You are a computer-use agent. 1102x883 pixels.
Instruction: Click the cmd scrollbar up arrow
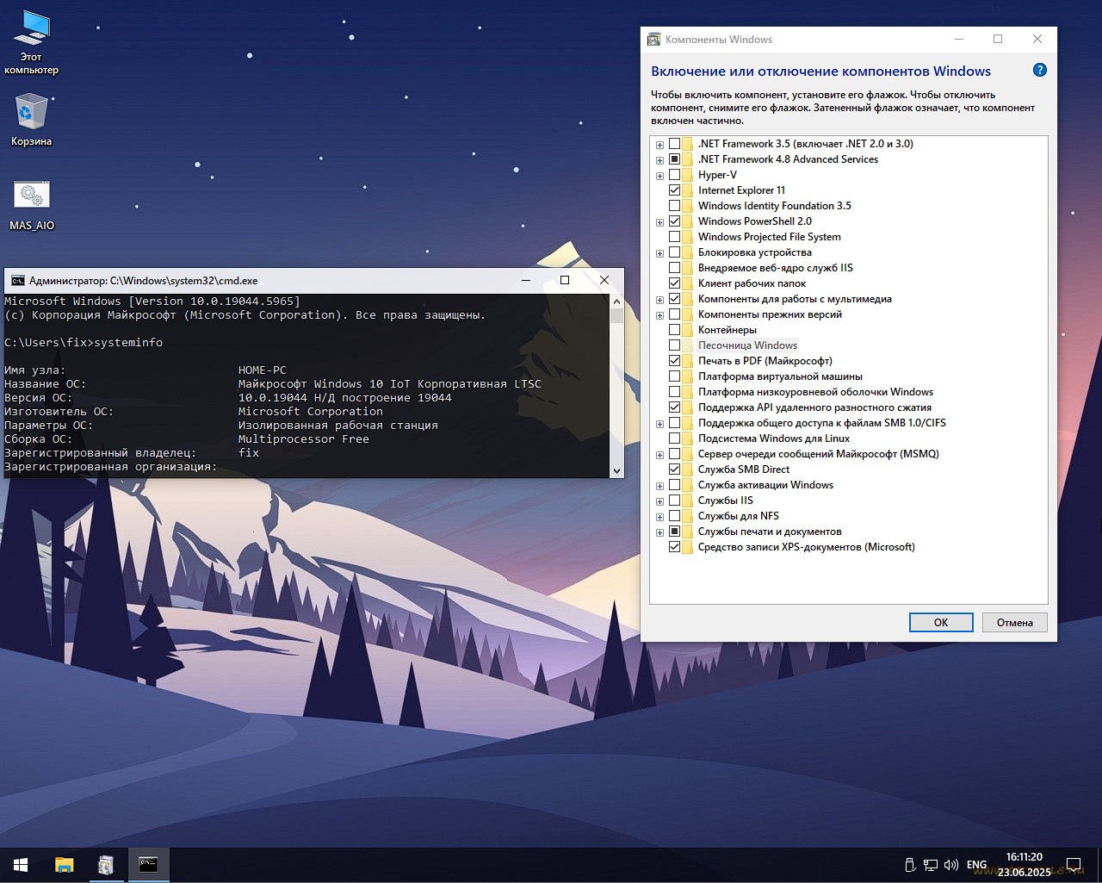pos(616,302)
